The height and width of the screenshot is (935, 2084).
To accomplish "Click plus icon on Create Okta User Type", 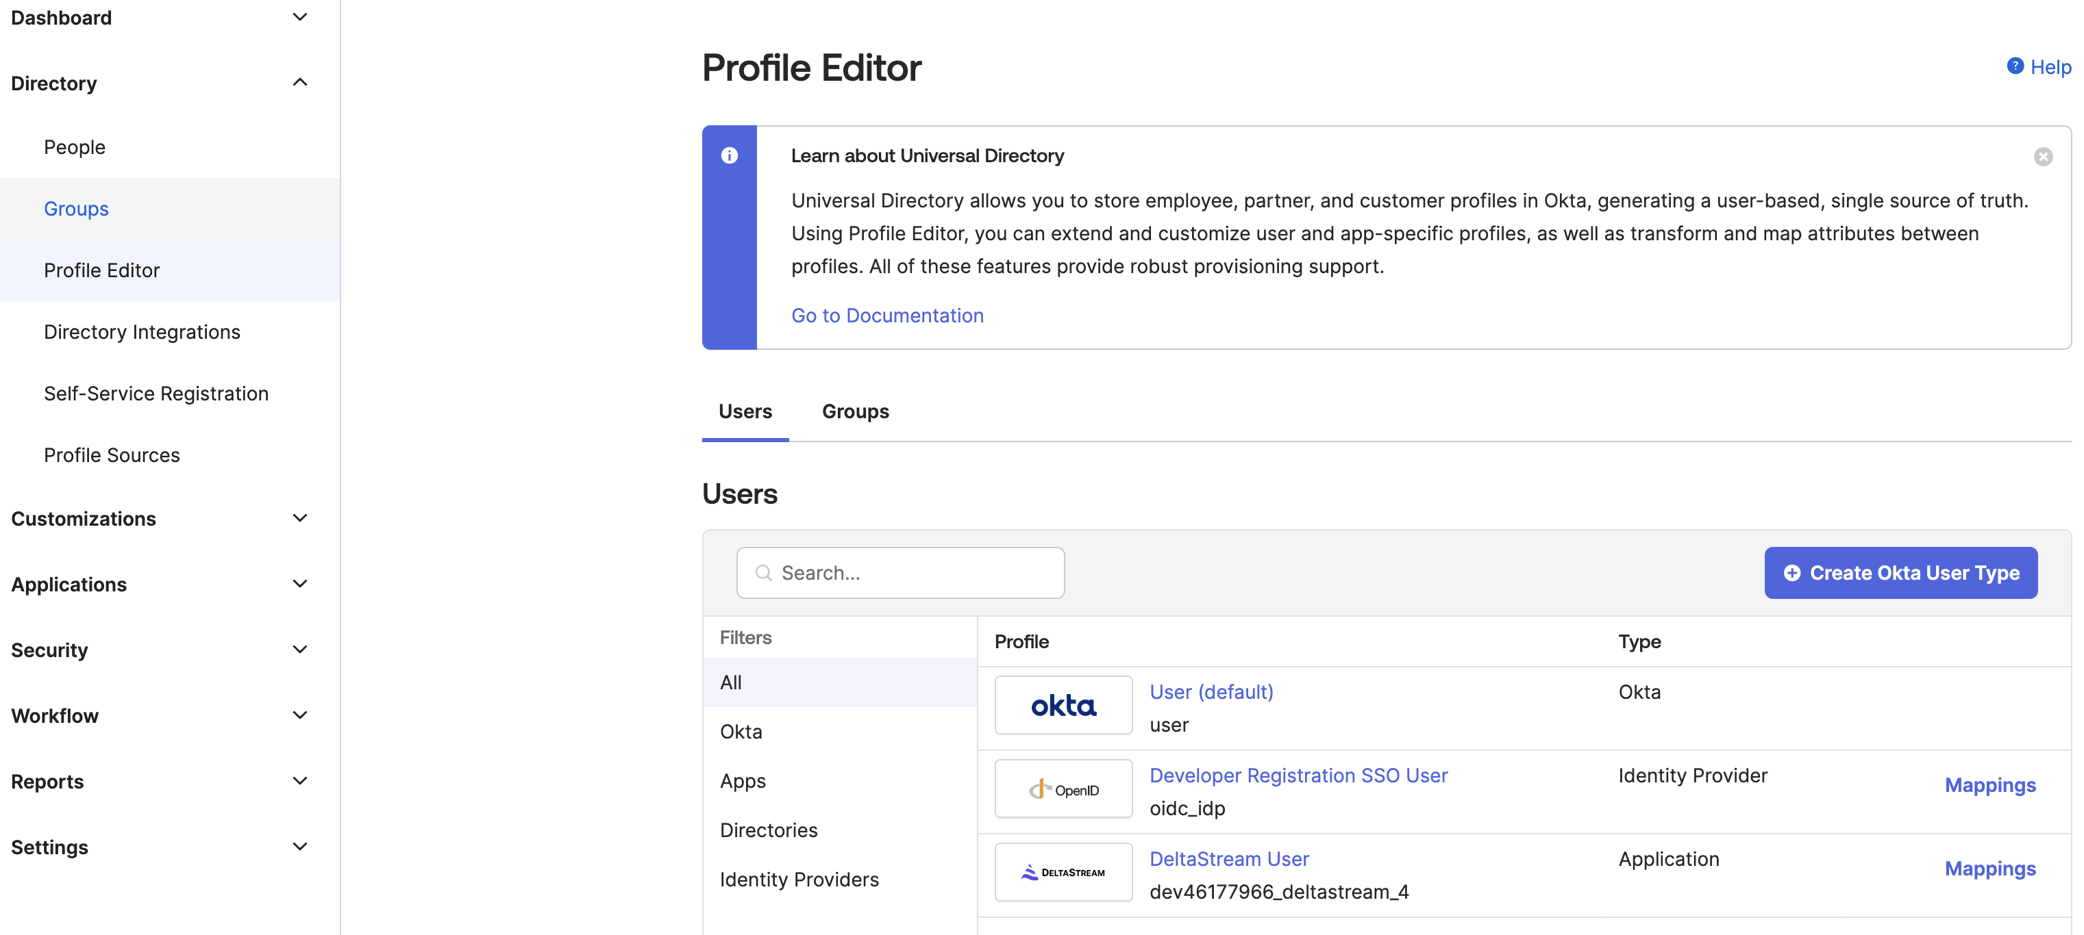I will point(1792,573).
